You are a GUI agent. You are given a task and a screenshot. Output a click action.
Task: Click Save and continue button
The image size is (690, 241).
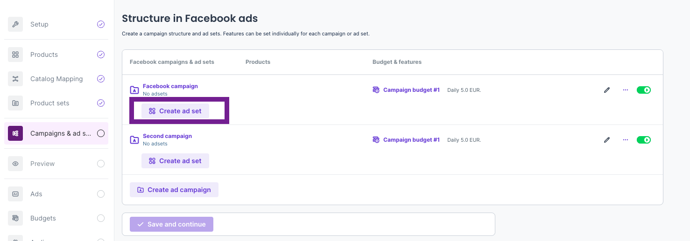tap(171, 224)
